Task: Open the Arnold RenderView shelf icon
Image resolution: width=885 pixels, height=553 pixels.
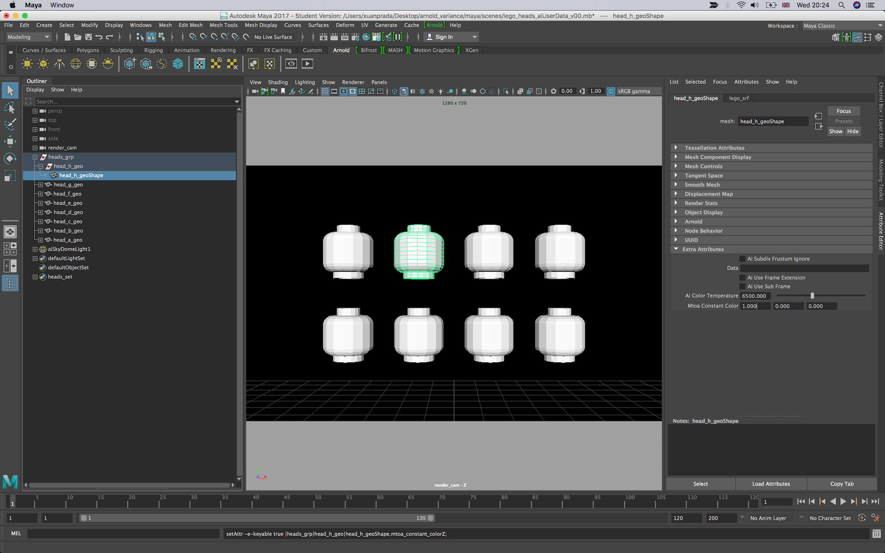Action: coord(291,64)
